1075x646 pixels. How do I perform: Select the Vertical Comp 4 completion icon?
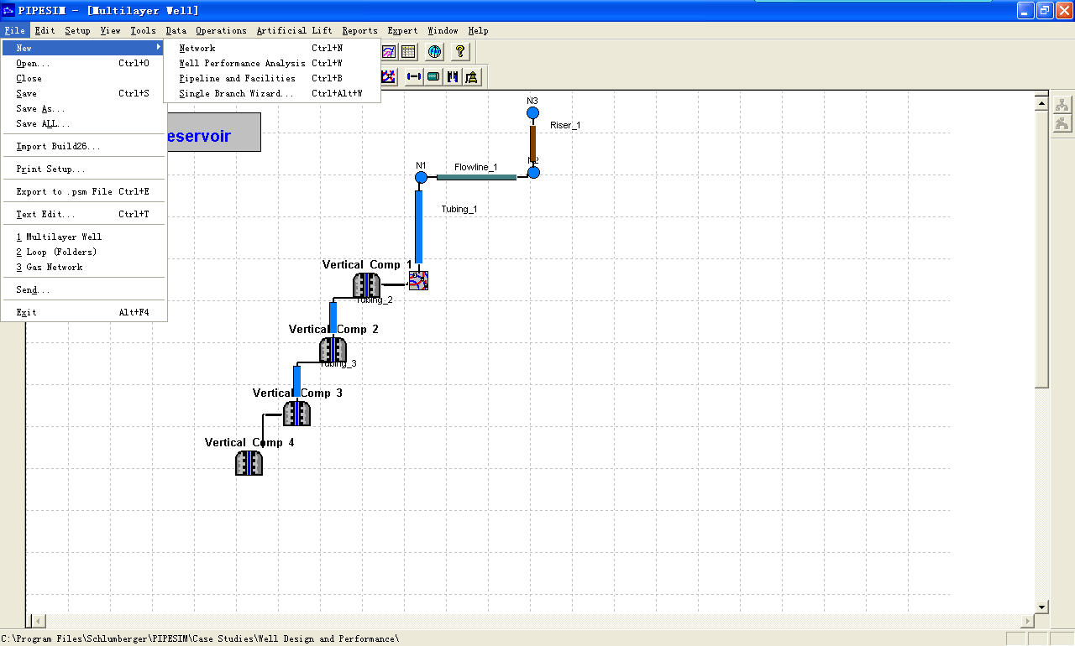[249, 463]
